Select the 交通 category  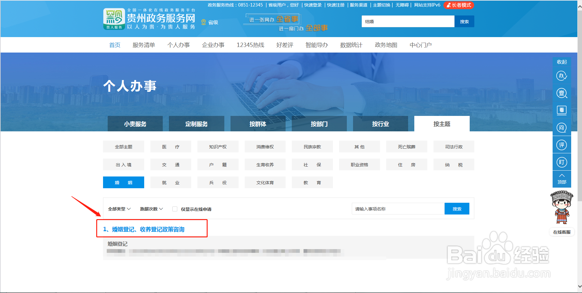171,164
